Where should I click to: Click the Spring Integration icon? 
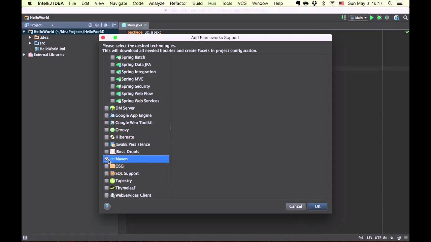coord(119,72)
